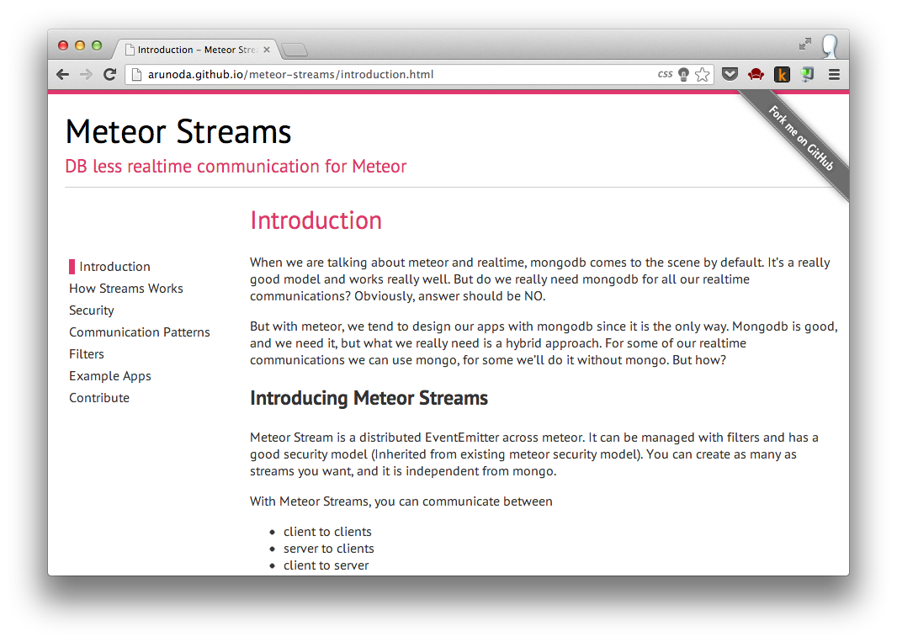Select the "Introduction – Meteor Streams" tab
Image resolution: width=897 pixels, height=642 pixels.
tap(194, 49)
